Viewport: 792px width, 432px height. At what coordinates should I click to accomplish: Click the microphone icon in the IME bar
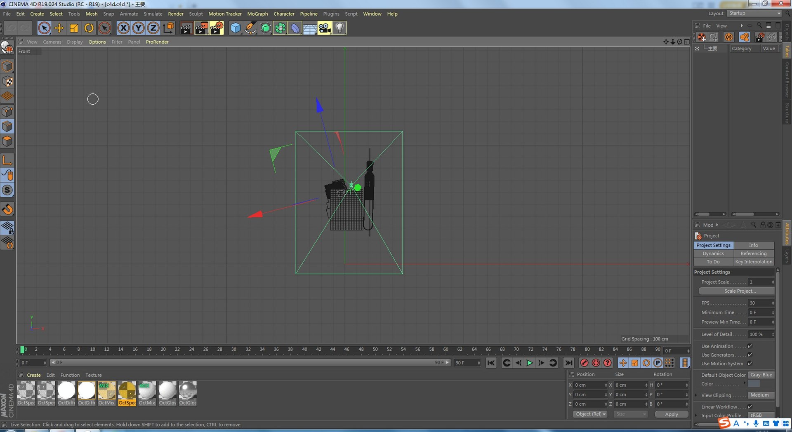click(x=756, y=423)
